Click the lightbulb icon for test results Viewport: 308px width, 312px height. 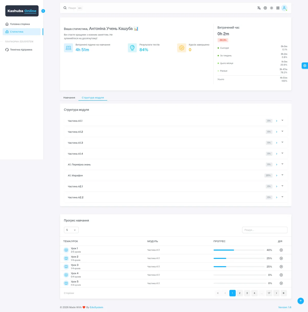click(x=132, y=48)
